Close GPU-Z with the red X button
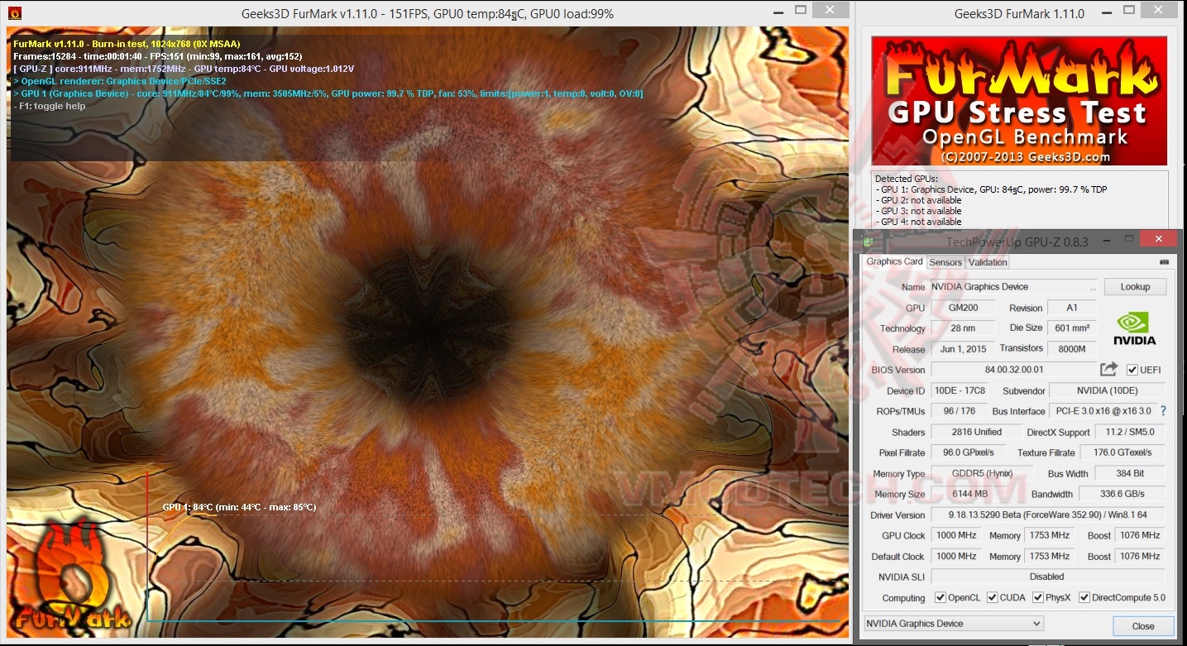The width and height of the screenshot is (1187, 646). [x=1159, y=239]
